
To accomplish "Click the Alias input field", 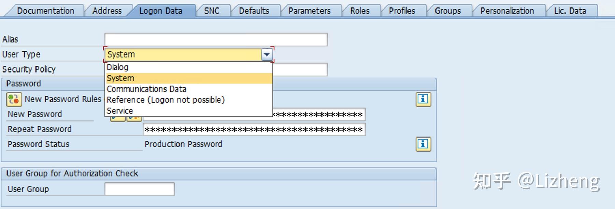I will 216,39.
